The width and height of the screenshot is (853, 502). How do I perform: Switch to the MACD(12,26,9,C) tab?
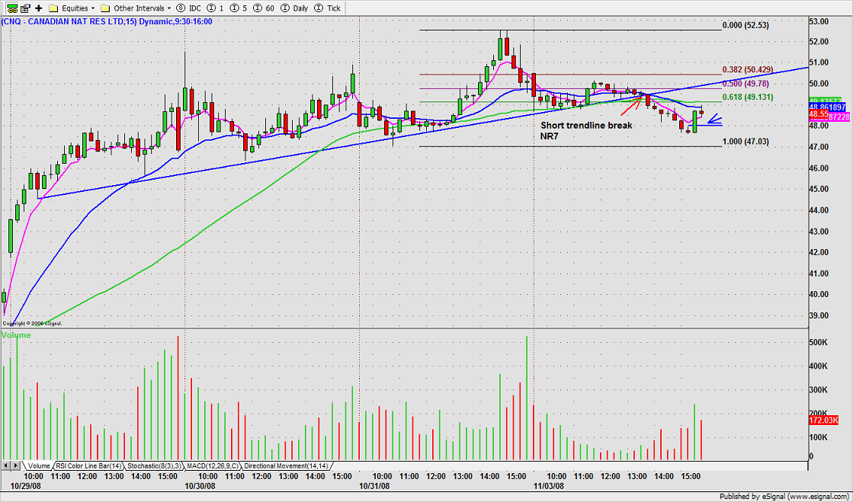[x=213, y=466]
